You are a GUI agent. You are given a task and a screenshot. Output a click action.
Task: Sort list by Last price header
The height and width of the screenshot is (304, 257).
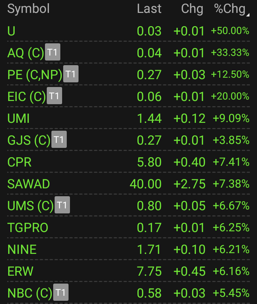tap(149, 9)
